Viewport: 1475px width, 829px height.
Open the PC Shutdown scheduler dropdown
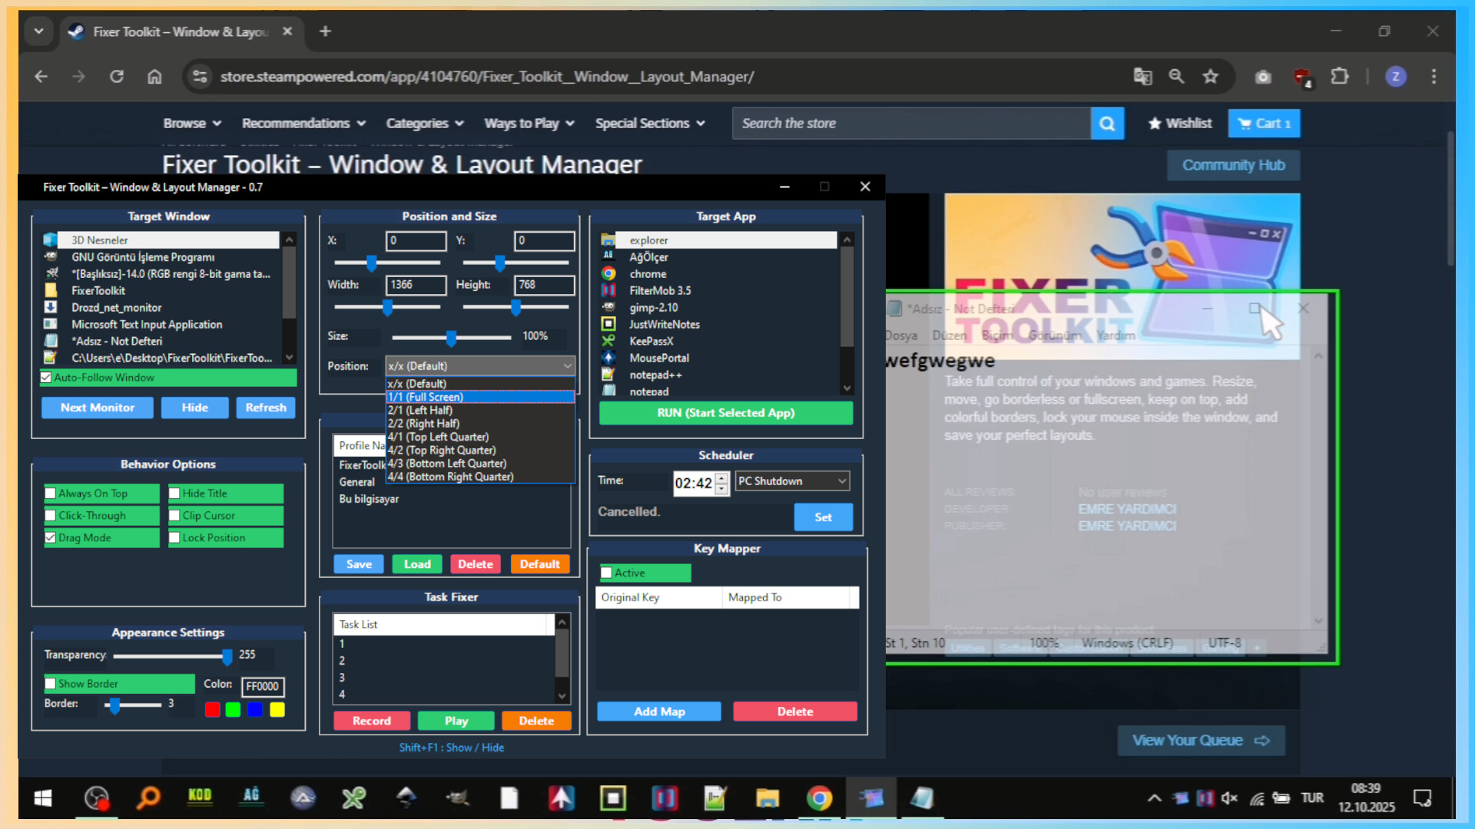pyautogui.click(x=792, y=481)
